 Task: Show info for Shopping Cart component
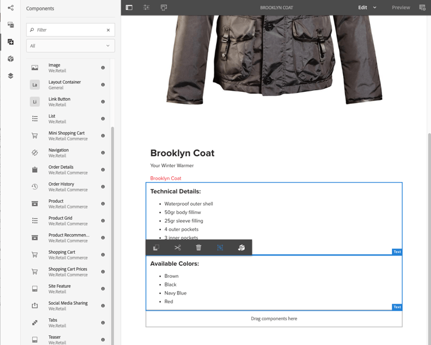click(103, 255)
